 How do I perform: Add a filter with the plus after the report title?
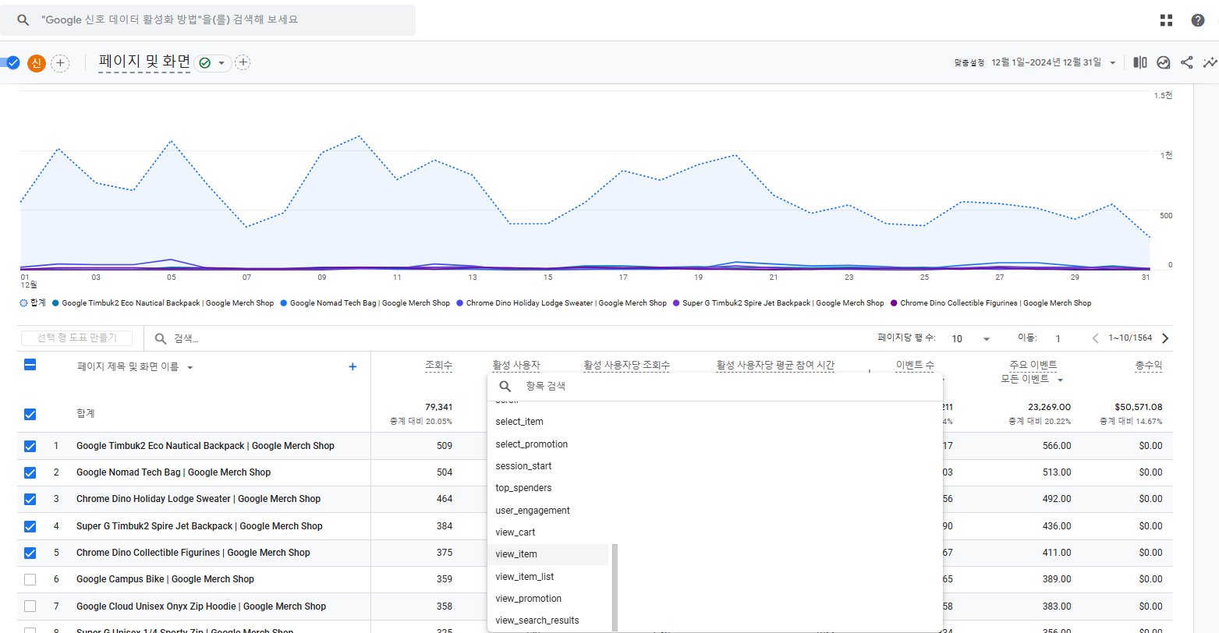[243, 62]
